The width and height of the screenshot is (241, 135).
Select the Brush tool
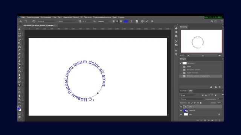[19, 57]
